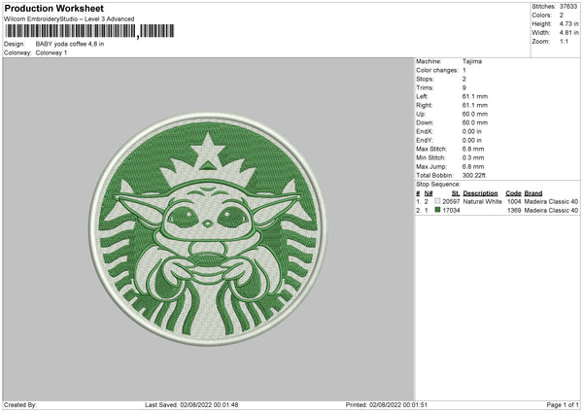Click the Down value 60.0 mm
Image resolution: width=583 pixels, height=412 pixels.
[475, 122]
